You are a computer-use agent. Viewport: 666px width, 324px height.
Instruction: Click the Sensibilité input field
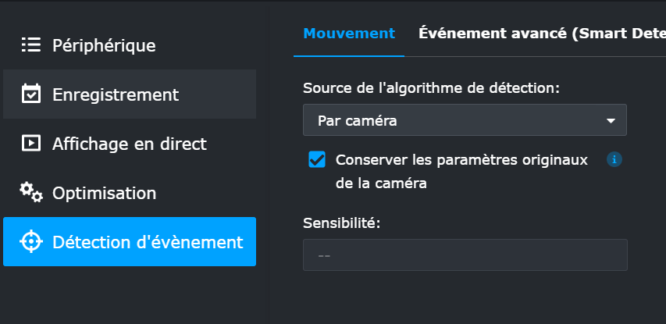(465, 255)
